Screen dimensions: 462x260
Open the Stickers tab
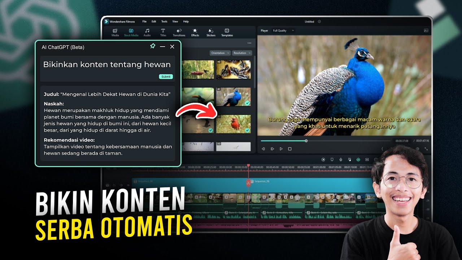[x=211, y=32]
